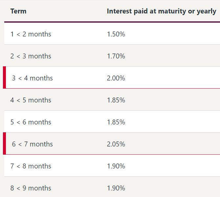This screenshot has width=220, height=197.
Task: Select the 4 < 5 months term
Action: pos(31,100)
